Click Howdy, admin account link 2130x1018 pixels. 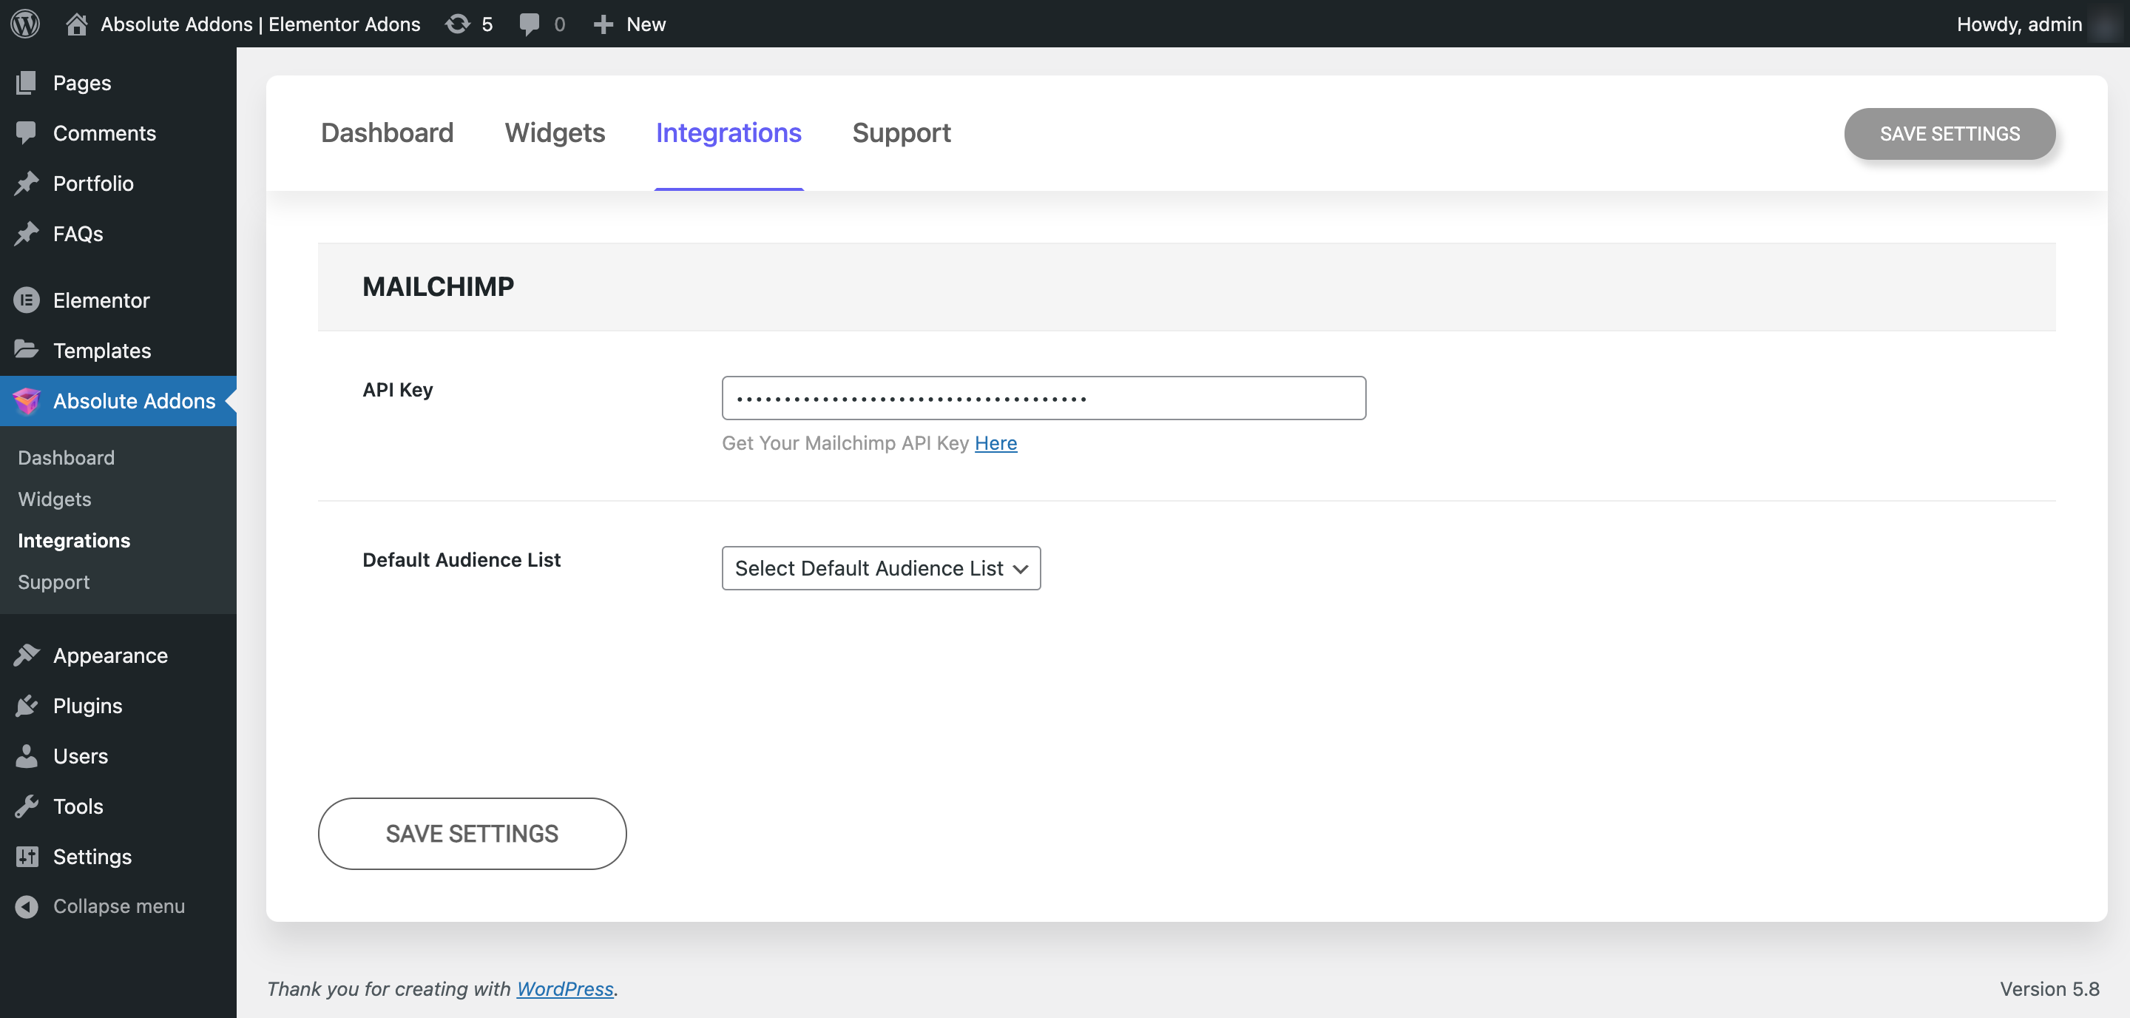(2018, 24)
